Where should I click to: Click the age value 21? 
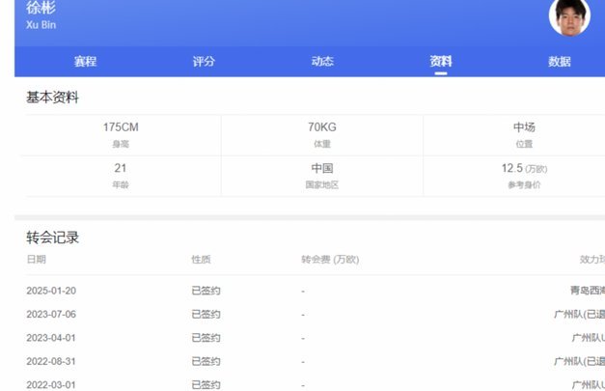pos(121,168)
